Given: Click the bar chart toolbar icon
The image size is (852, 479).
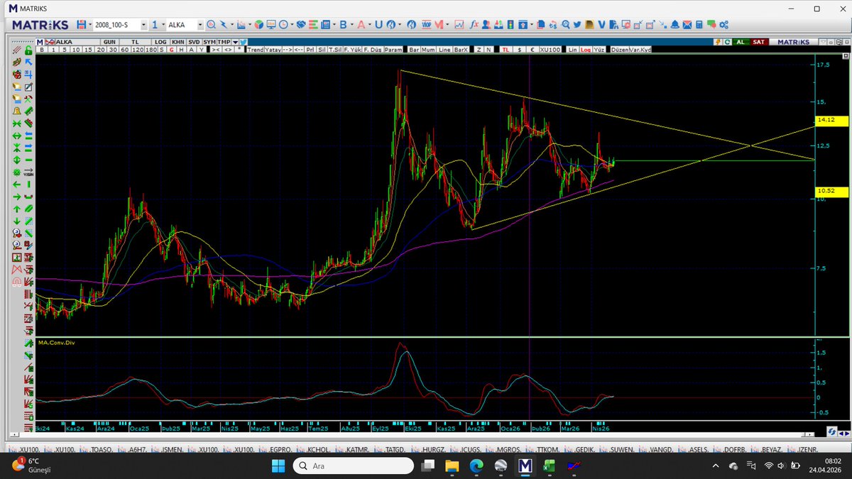Looking at the screenshot, I should [241, 25].
